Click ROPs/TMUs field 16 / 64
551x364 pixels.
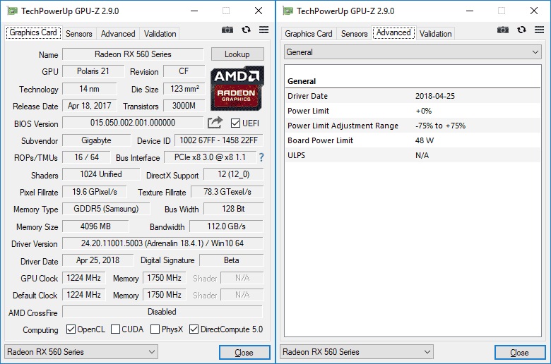[x=86, y=157]
